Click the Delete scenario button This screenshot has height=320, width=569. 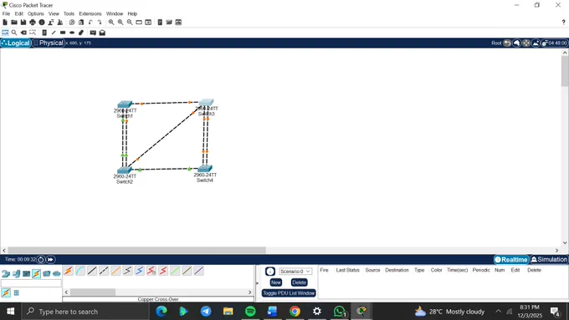pyautogui.click(x=299, y=282)
